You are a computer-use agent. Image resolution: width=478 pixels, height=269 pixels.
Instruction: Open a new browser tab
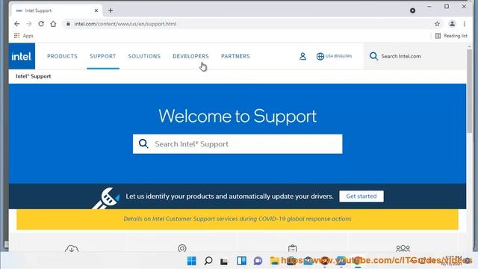tap(111, 10)
